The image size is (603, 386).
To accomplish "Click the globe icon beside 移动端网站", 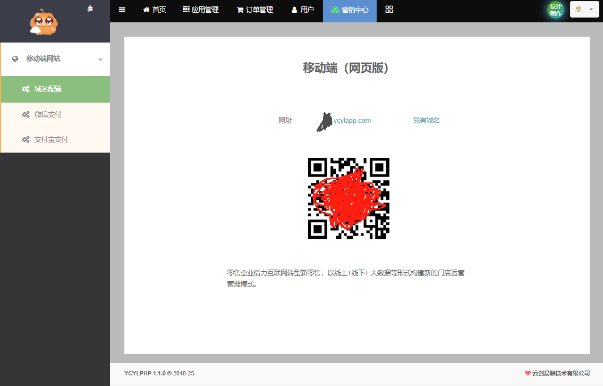I will point(15,59).
